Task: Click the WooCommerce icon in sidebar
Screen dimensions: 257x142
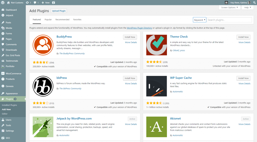Action: pyautogui.click(x=3, y=73)
